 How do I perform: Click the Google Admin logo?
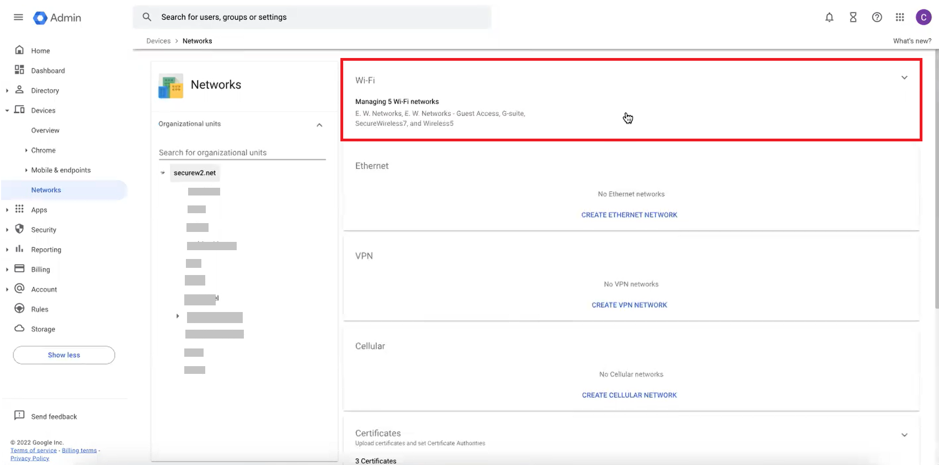[57, 18]
